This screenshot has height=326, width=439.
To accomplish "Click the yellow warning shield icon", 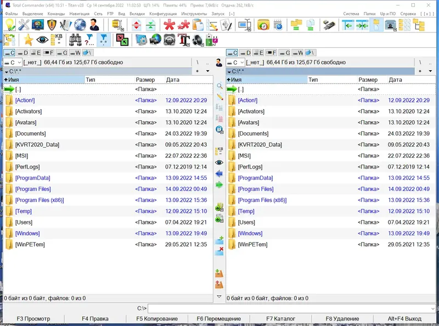I will coord(52,25).
